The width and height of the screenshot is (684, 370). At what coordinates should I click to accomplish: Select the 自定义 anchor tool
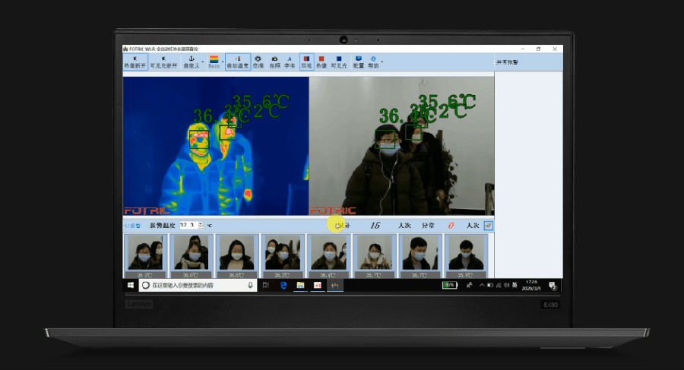click(191, 62)
